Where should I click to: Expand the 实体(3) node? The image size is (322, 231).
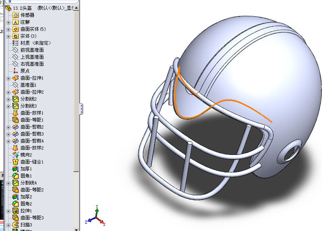[9, 36]
